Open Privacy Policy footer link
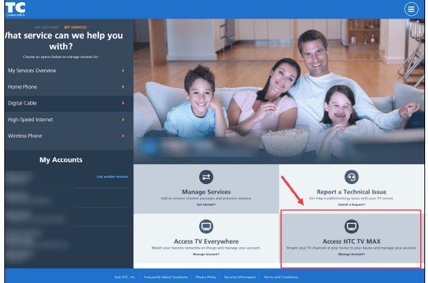Viewport: 428px width, 283px height. [x=206, y=277]
